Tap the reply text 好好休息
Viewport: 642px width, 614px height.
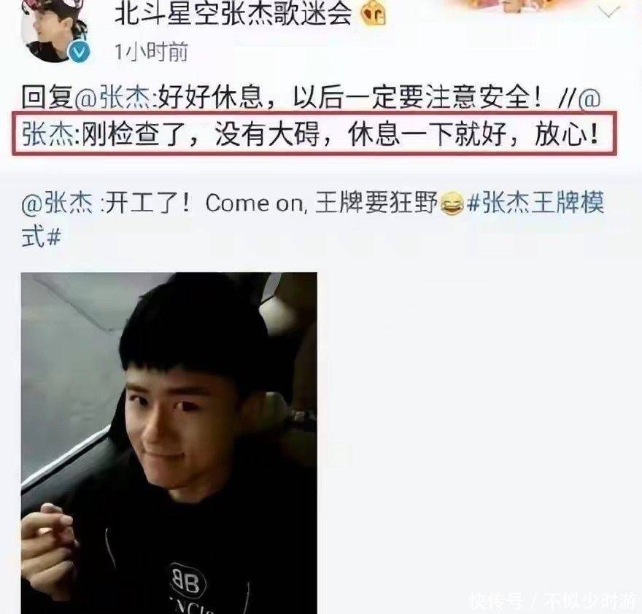[209, 98]
